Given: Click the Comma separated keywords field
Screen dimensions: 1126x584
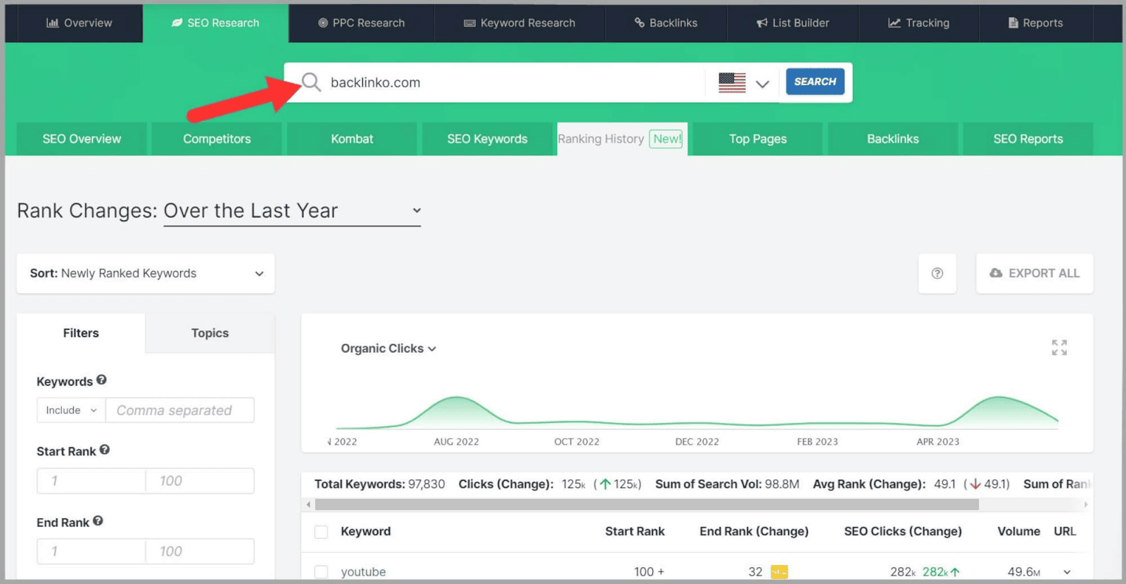Looking at the screenshot, I should coord(180,410).
